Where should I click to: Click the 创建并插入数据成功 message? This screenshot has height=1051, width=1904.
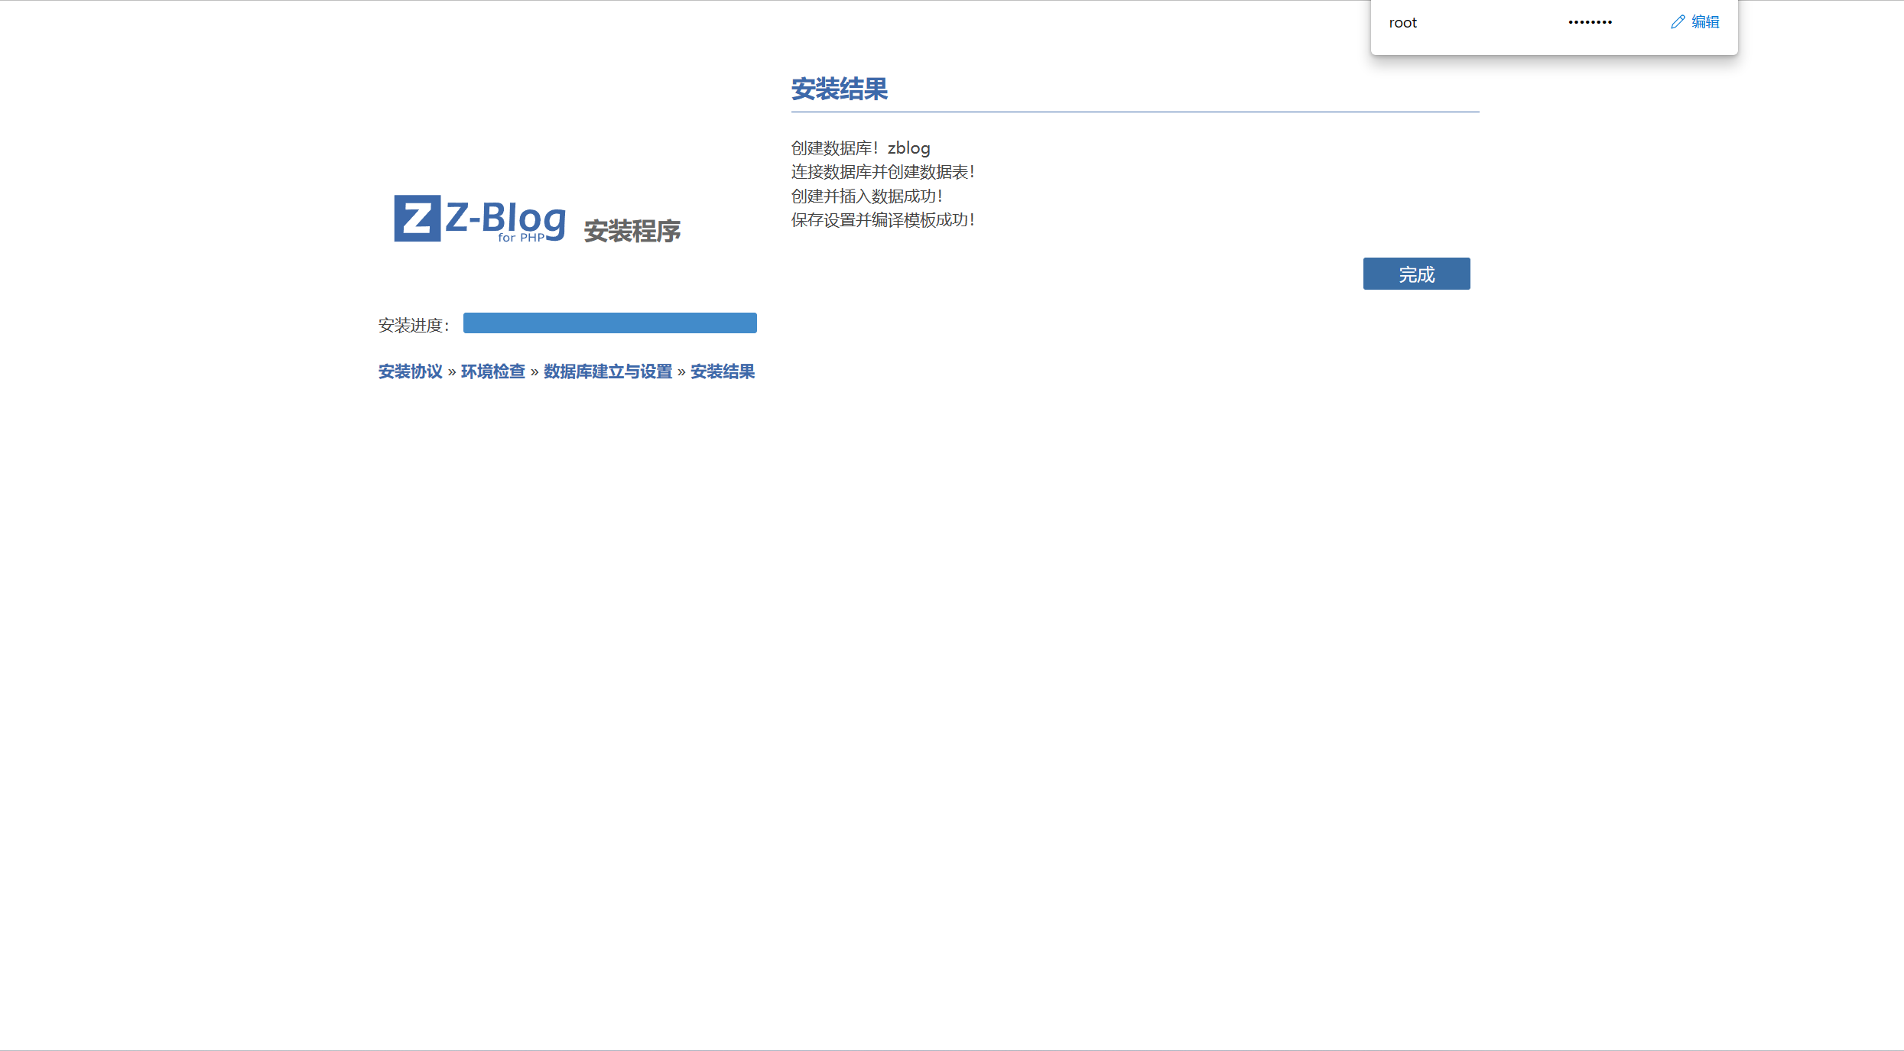coord(866,196)
